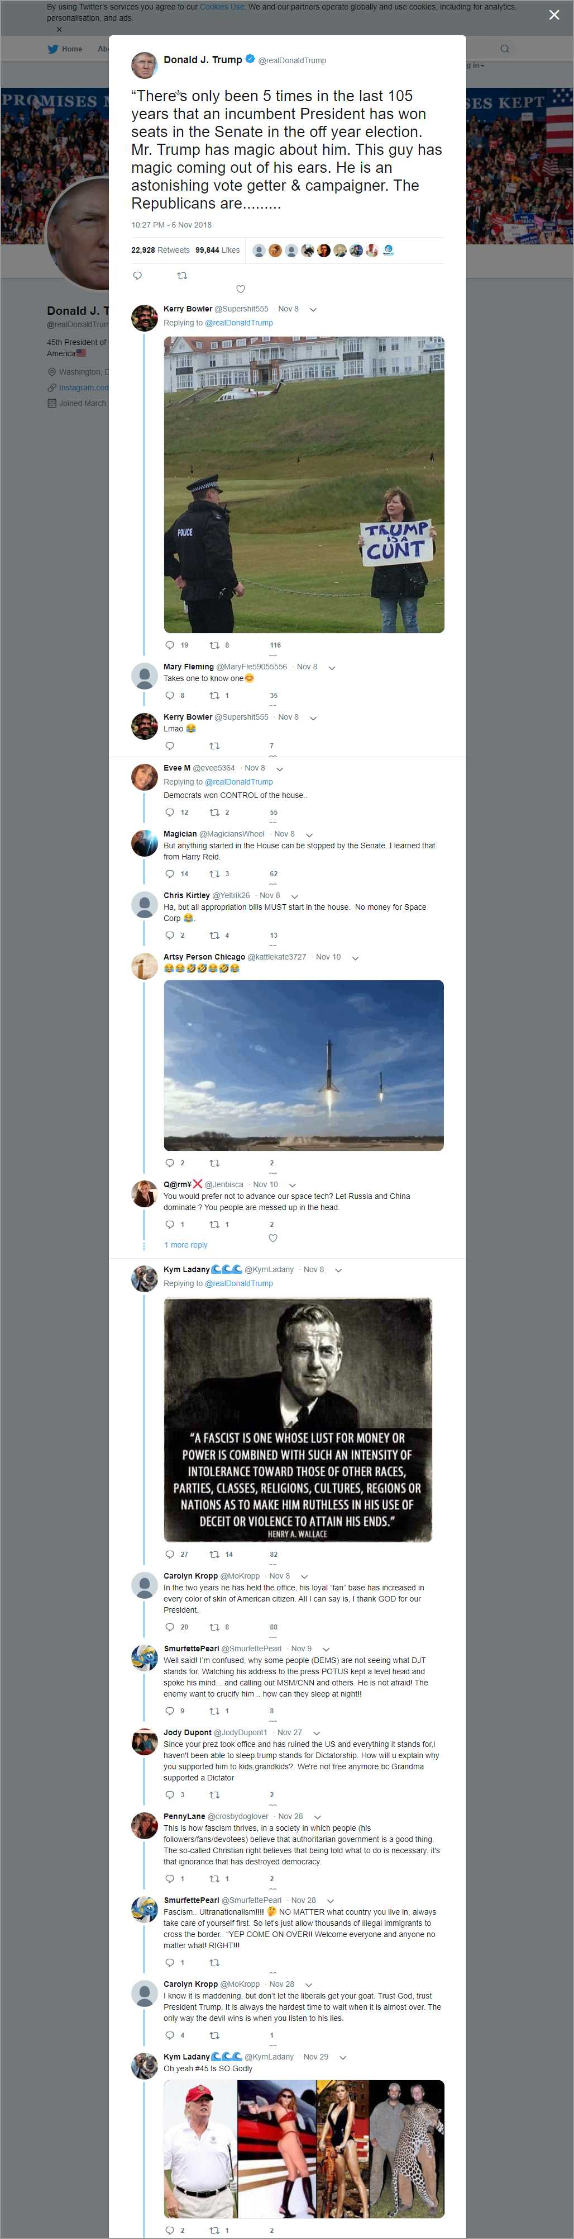The height and width of the screenshot is (2239, 574).
Task: Reply to Magician's tweet about Harry Reid
Action: click(169, 873)
